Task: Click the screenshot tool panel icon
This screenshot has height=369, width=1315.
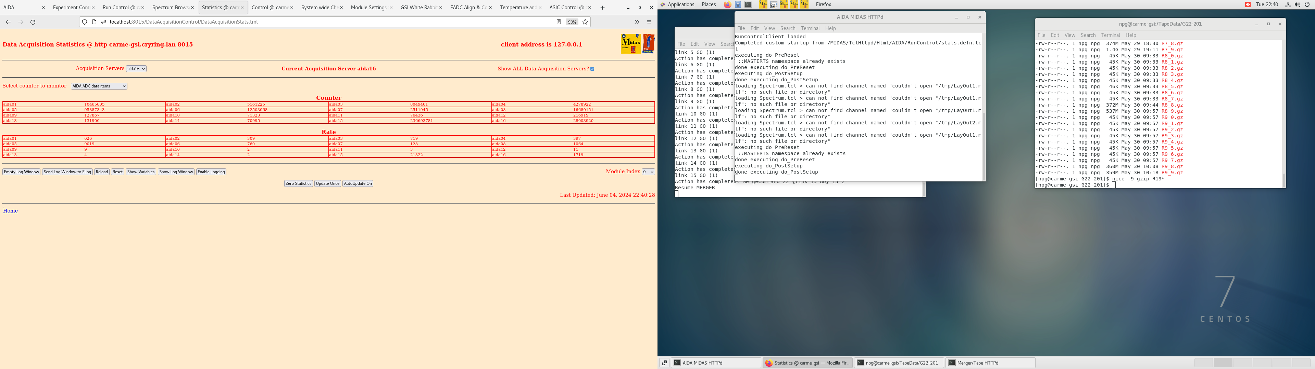Action: (773, 4)
